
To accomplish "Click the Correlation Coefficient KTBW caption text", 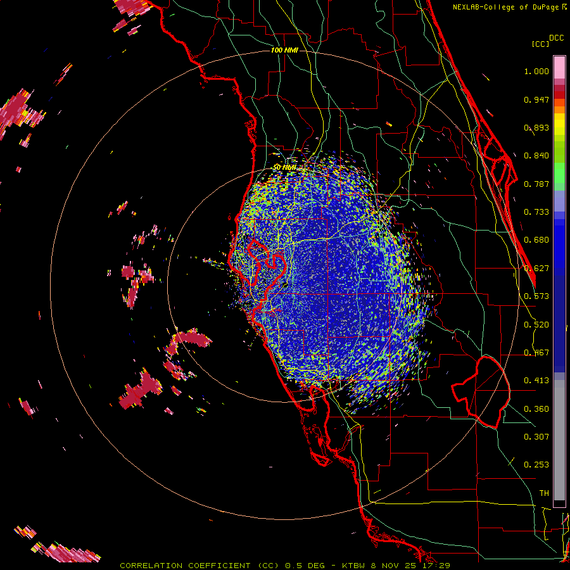I will pyautogui.click(x=284, y=566).
